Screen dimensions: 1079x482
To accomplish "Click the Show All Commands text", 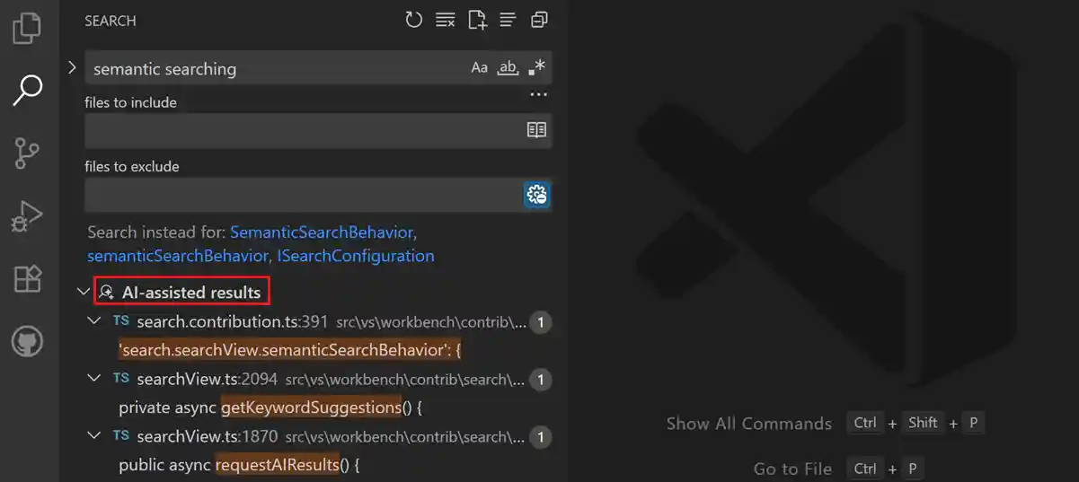I will [x=749, y=424].
